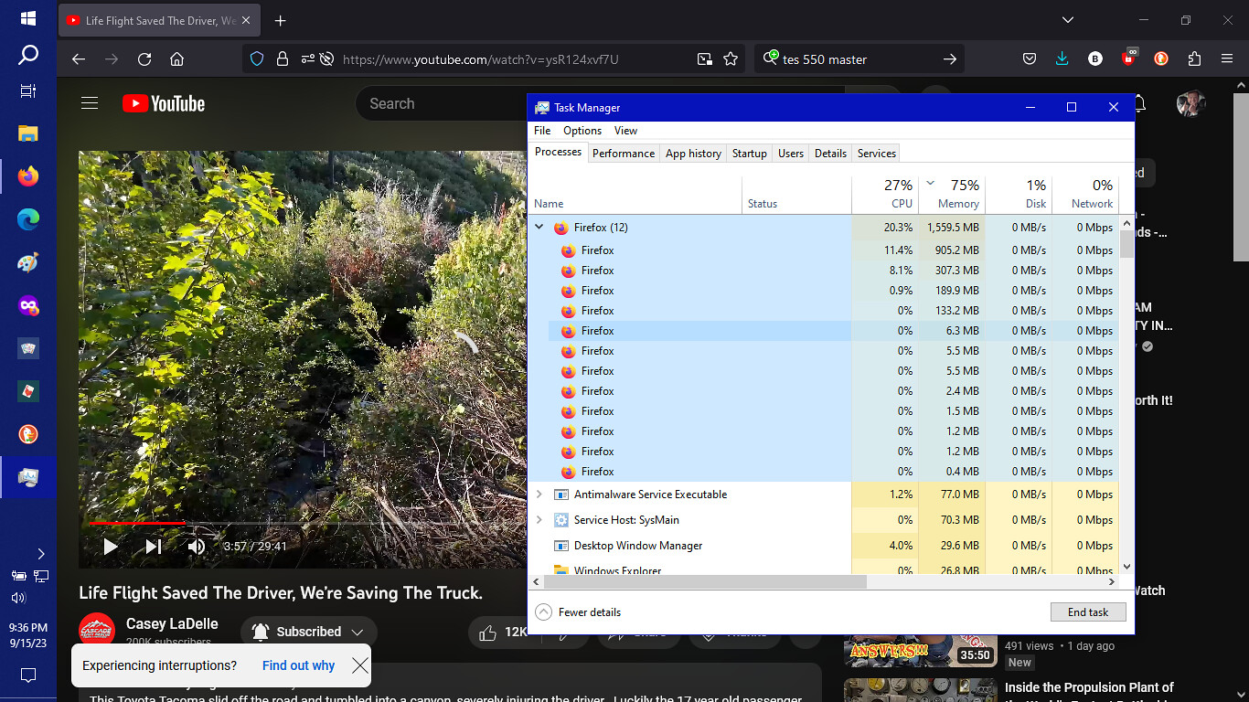1249x702 pixels.
Task: Open DuckDuckGo app in taskbar
Action: click(x=27, y=434)
